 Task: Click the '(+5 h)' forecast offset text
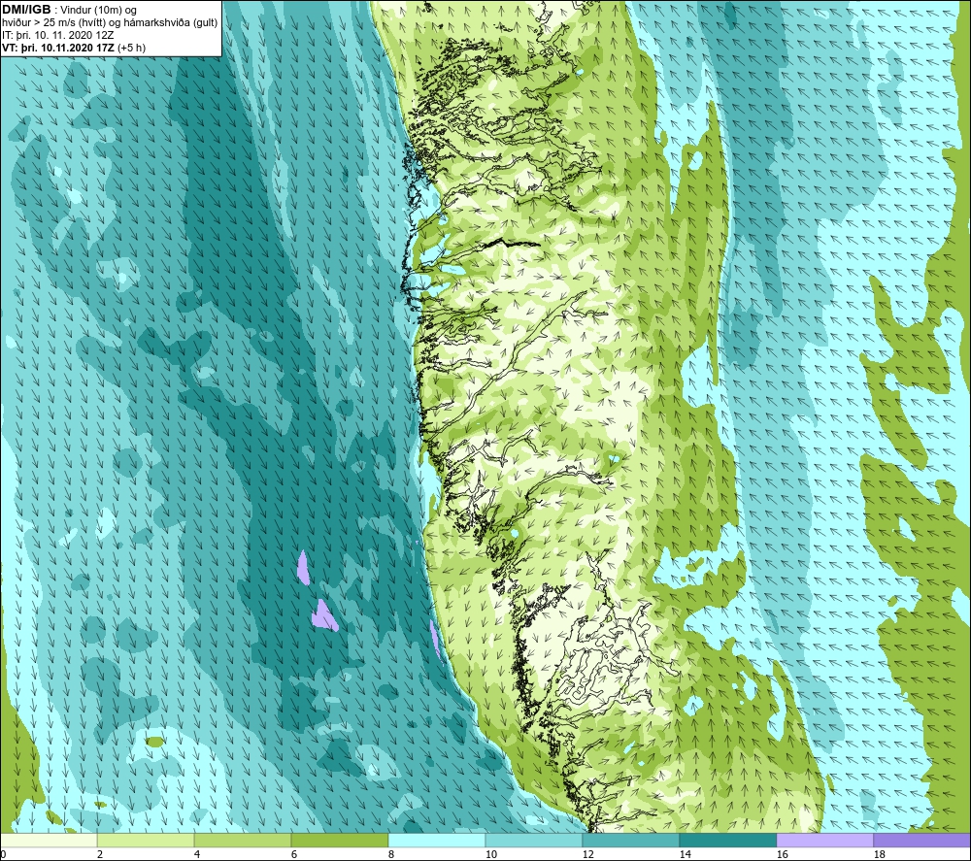[131, 48]
